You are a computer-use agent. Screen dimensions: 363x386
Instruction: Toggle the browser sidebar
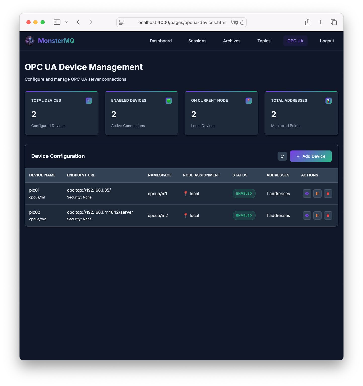(x=57, y=22)
